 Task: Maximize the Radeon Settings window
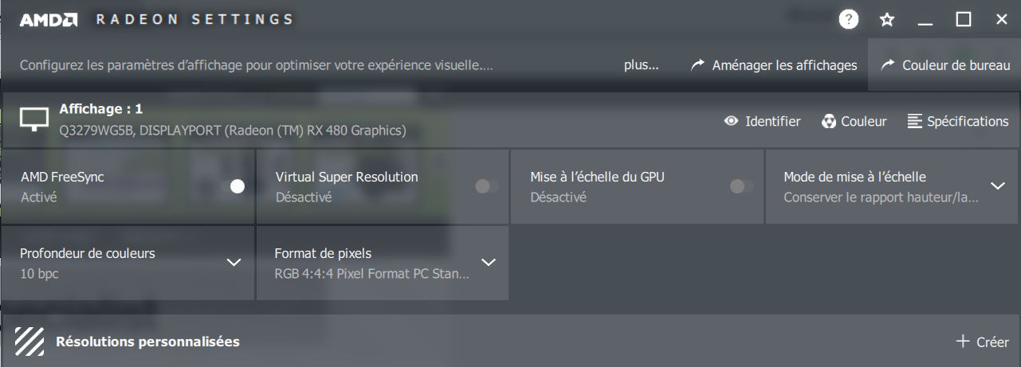tap(964, 20)
